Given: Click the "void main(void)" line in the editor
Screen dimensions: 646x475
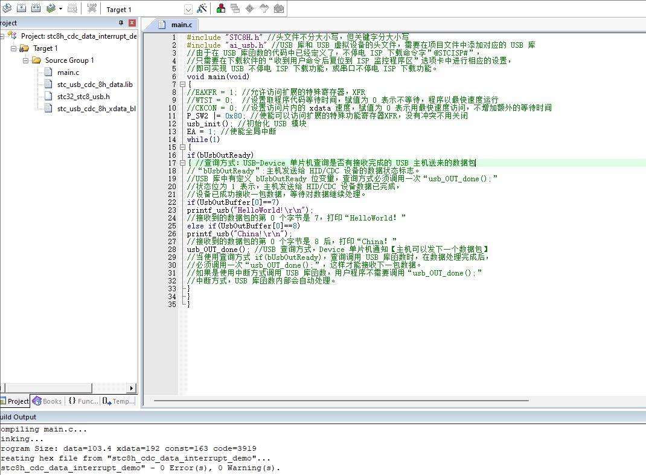Looking at the screenshot, I should (218, 77).
